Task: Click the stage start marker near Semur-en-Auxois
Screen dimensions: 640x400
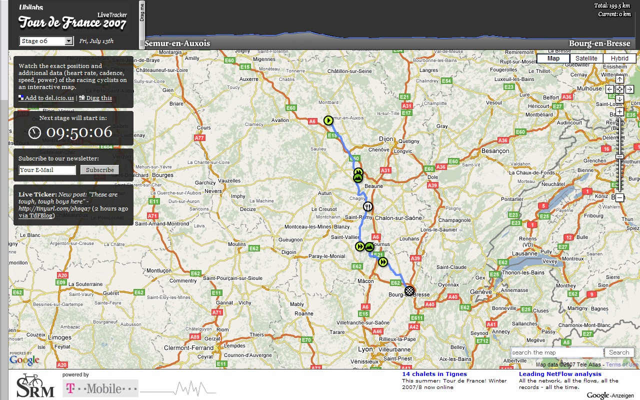Action: click(328, 120)
